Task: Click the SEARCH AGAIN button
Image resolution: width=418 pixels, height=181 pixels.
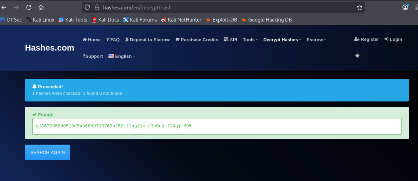Action: (48, 152)
